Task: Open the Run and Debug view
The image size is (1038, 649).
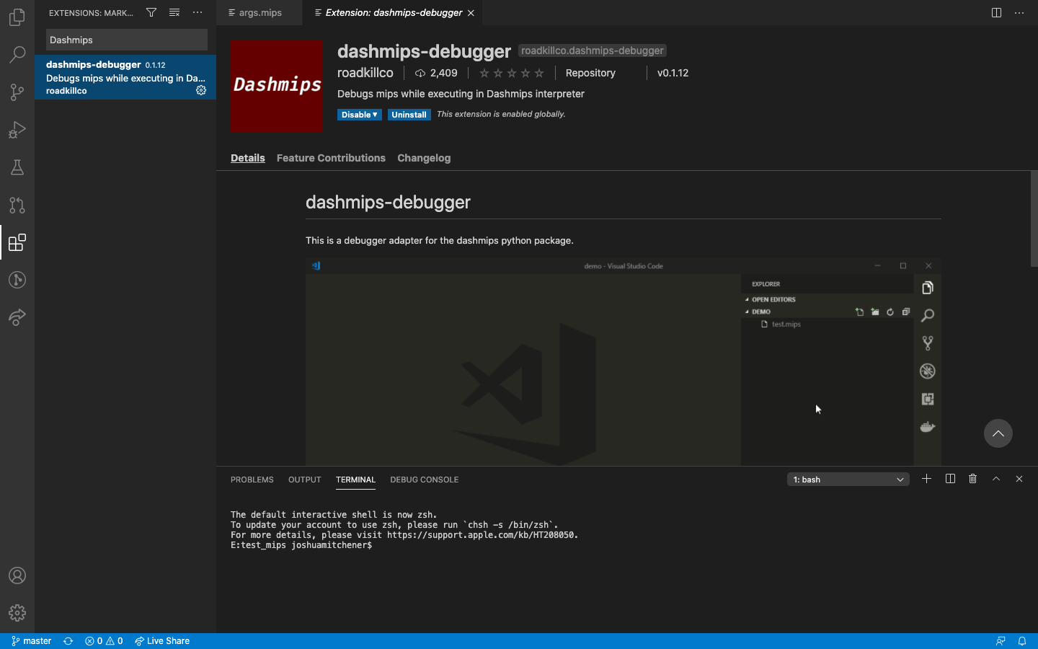Action: click(17, 130)
